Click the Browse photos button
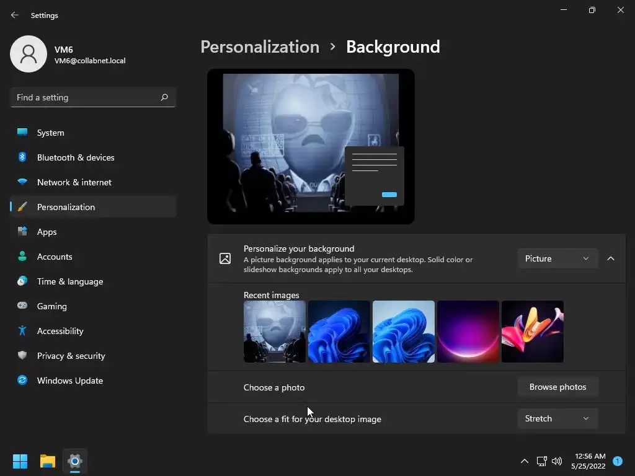 (557, 387)
